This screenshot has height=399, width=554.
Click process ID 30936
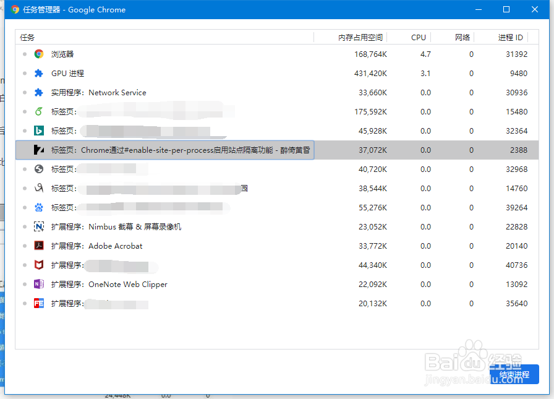coord(516,93)
